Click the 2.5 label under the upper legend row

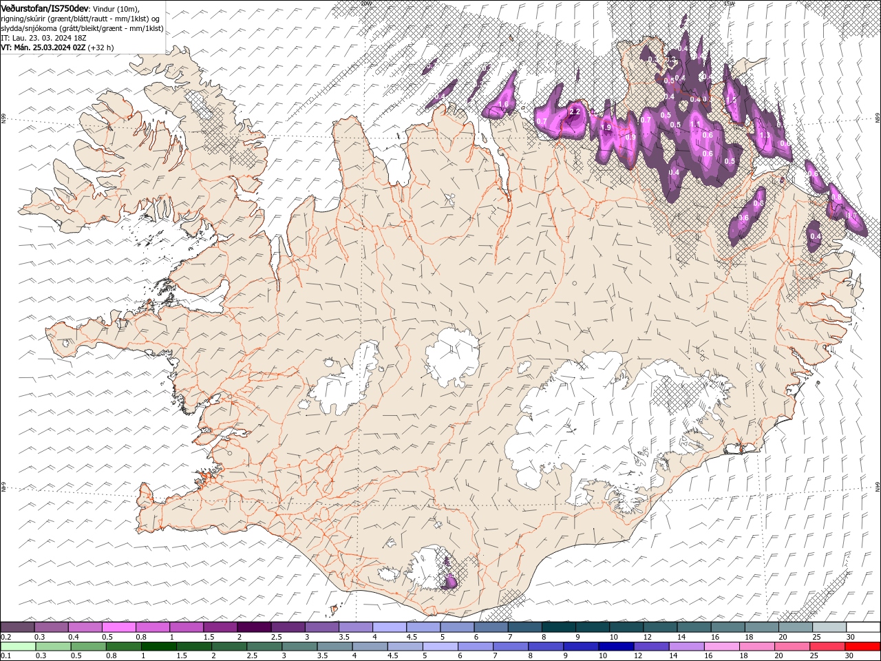[276, 637]
